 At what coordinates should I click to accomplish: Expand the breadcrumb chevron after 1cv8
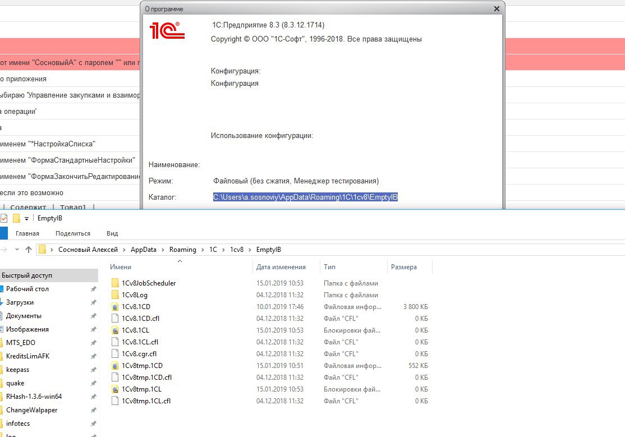[250, 250]
